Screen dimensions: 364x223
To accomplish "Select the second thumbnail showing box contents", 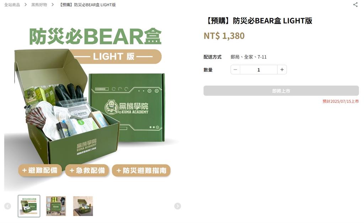I will pyautogui.click(x=56, y=206).
